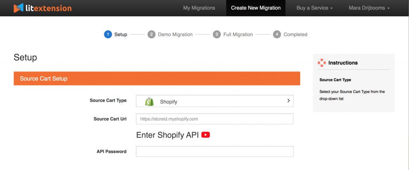Focus the API Password input field
Viewport: 409px width, 170px height.
pyautogui.click(x=214, y=152)
